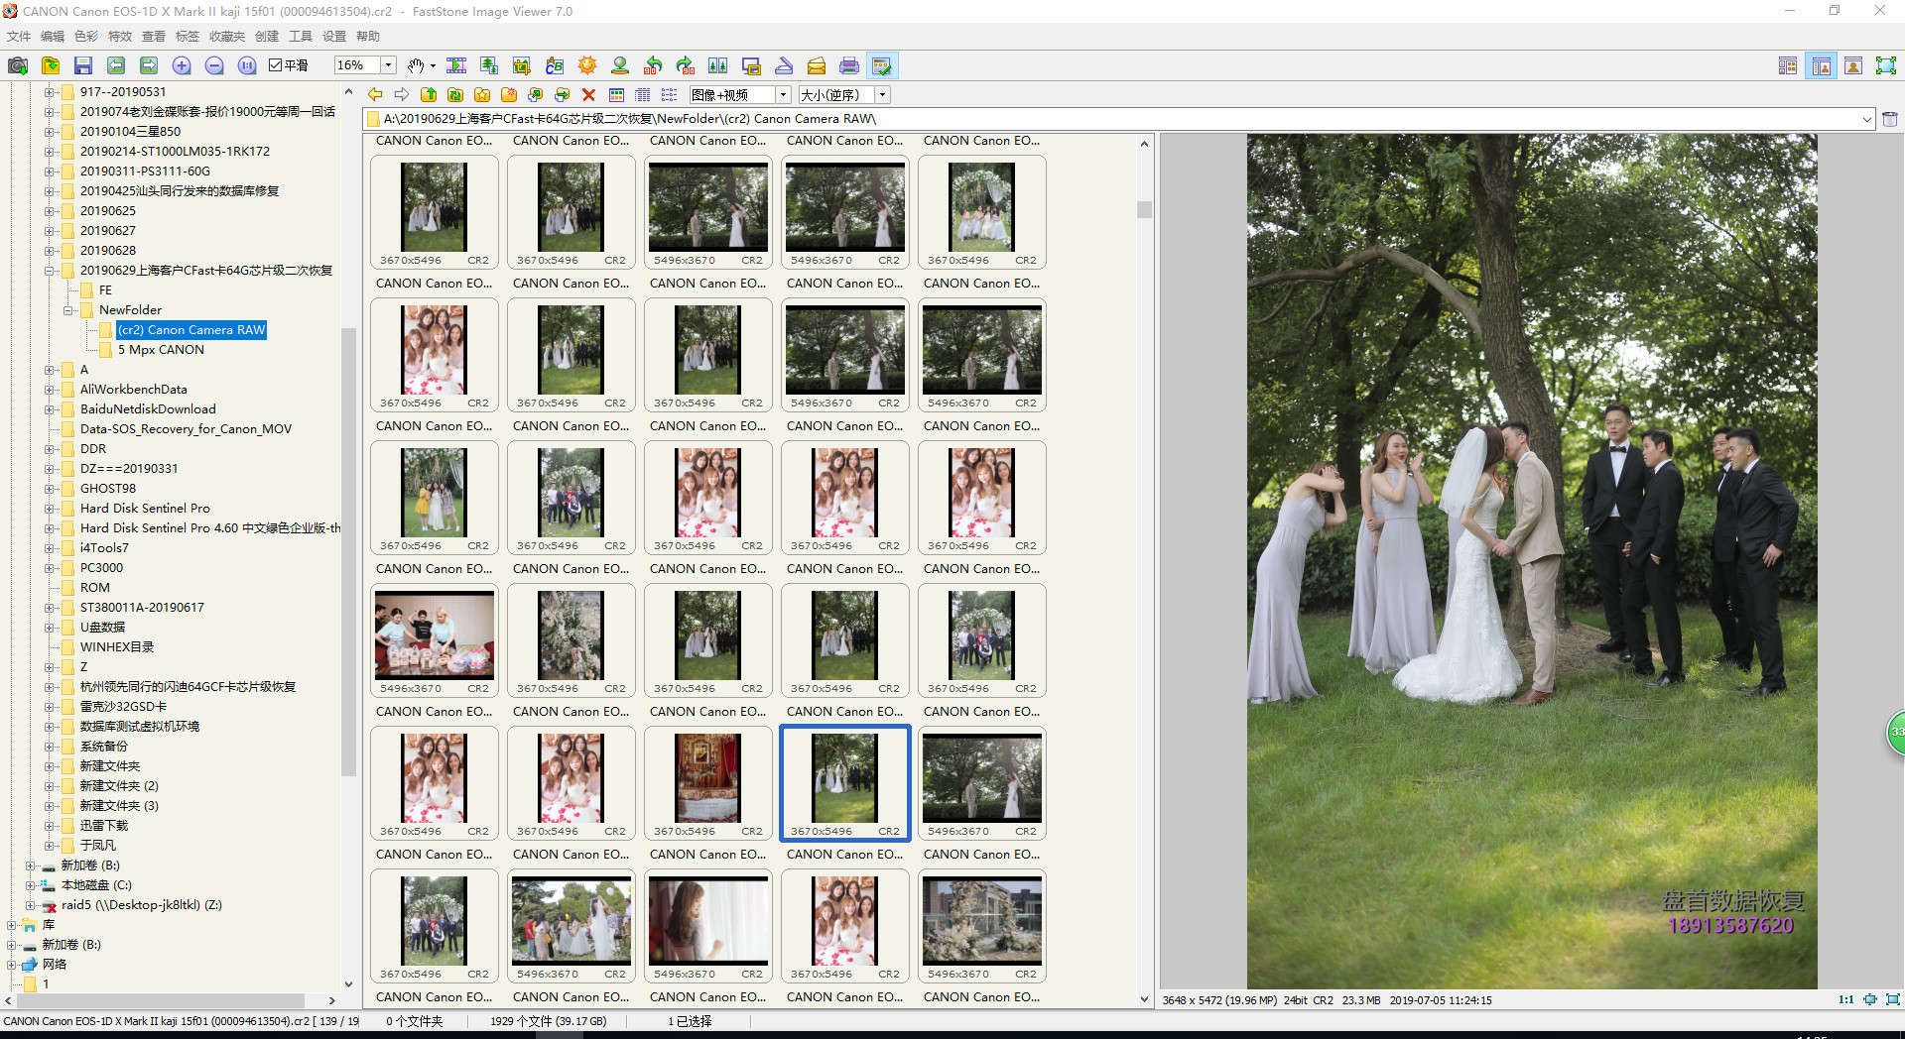
Task: Go to previous image with green left arrow
Action: pos(116,65)
